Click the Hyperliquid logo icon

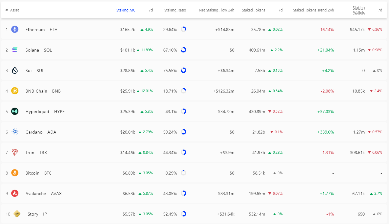tap(15, 111)
